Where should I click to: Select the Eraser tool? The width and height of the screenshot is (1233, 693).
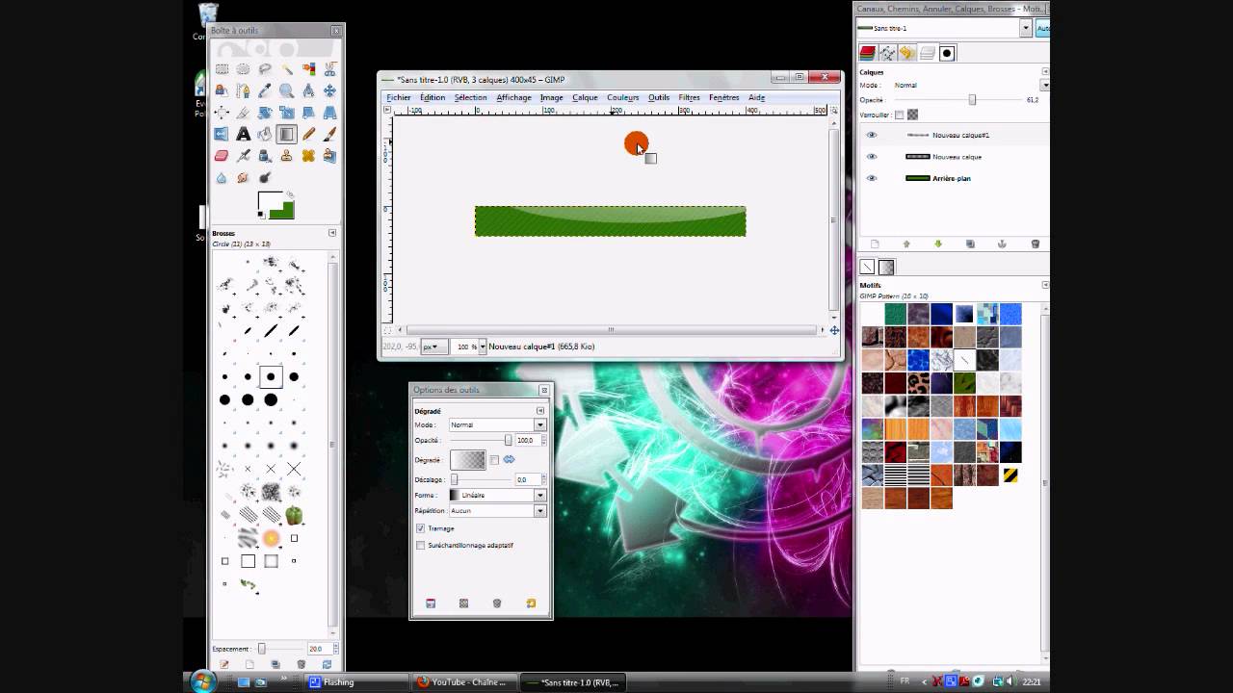222,155
